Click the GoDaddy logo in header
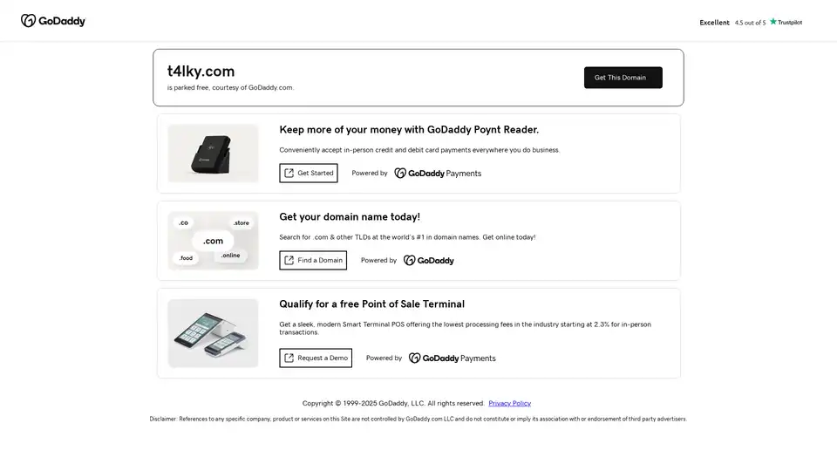The image size is (837, 471). [x=53, y=21]
